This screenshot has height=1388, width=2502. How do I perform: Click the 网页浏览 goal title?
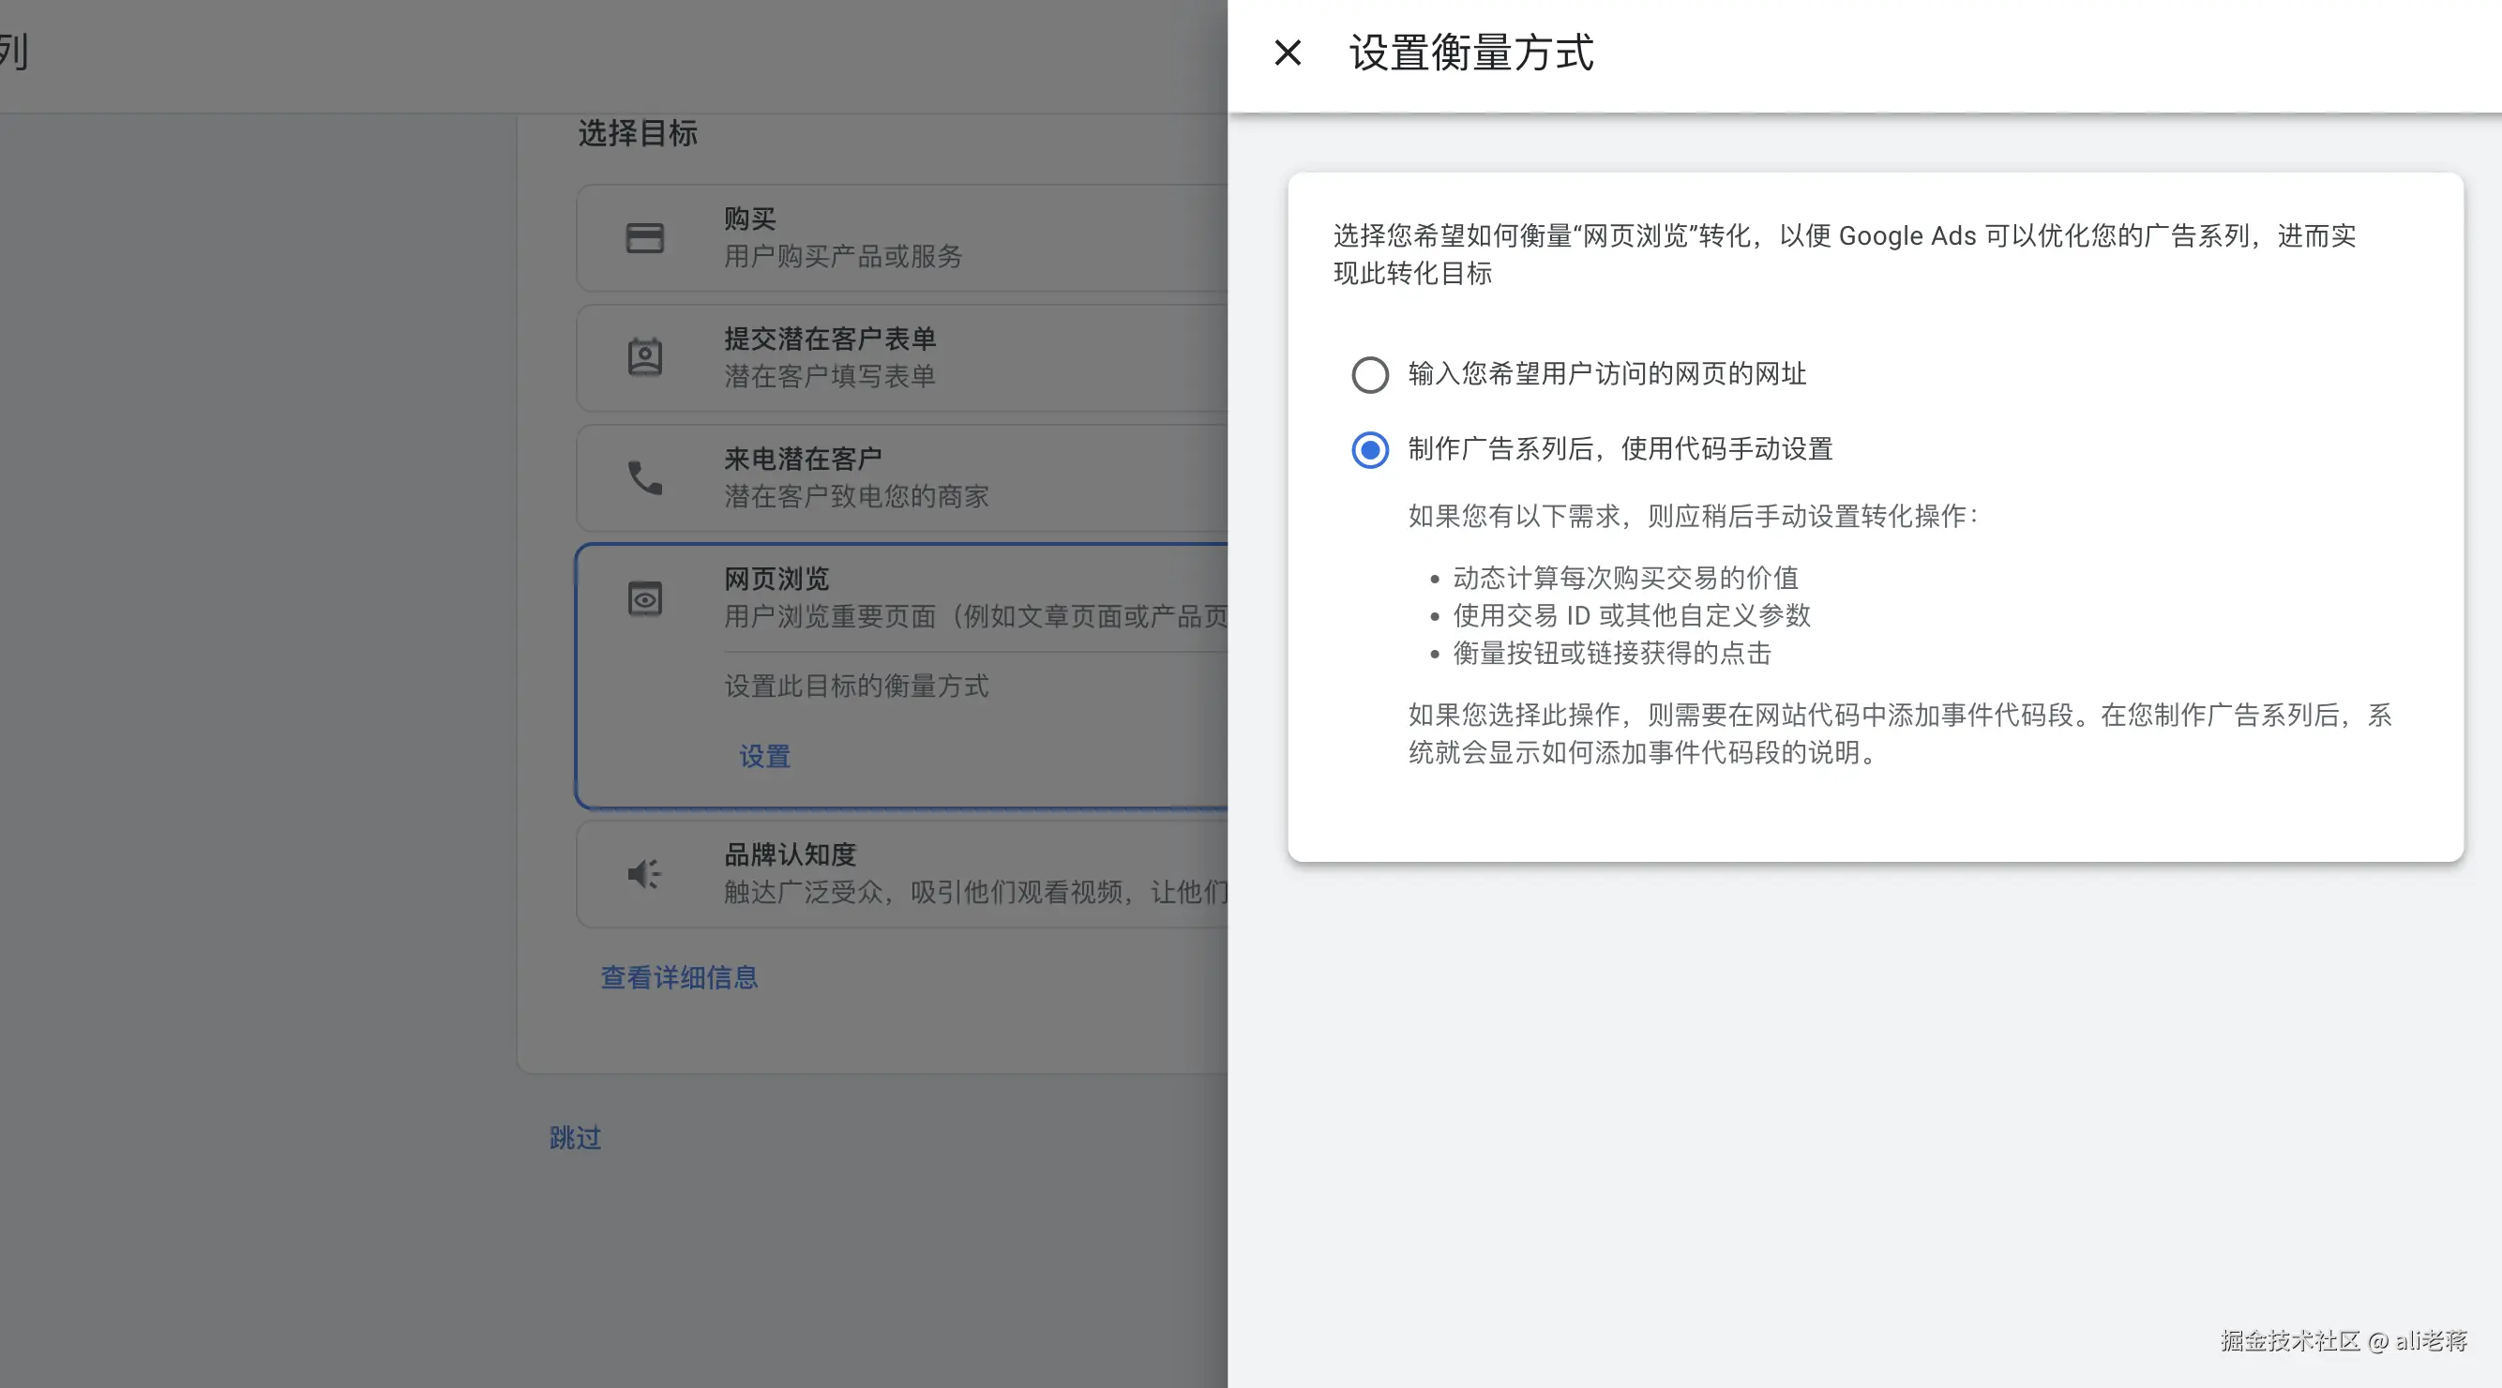pyautogui.click(x=776, y=579)
